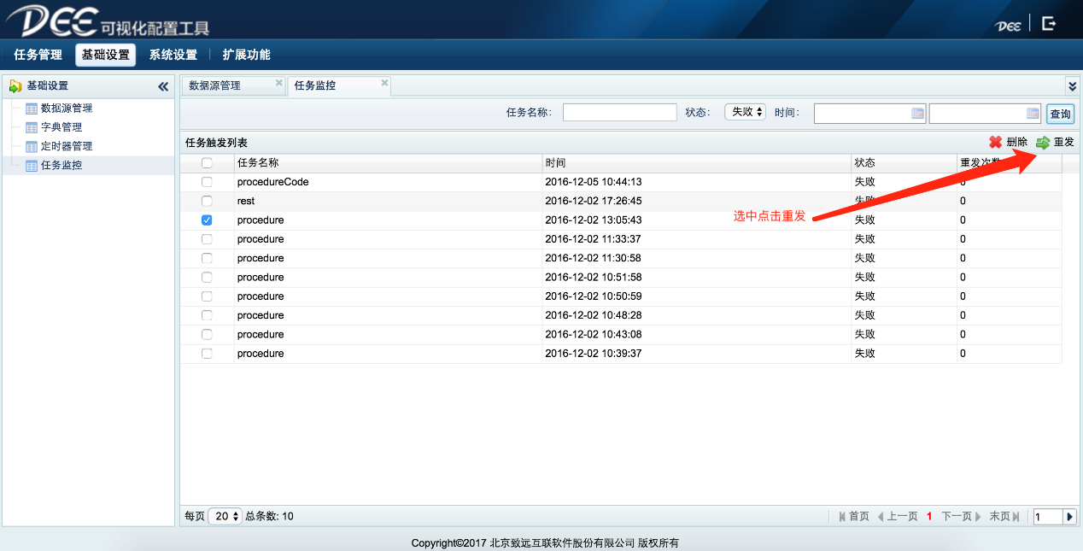Toggle the select-all header checkbox
This screenshot has height=551, width=1083.
(x=207, y=163)
